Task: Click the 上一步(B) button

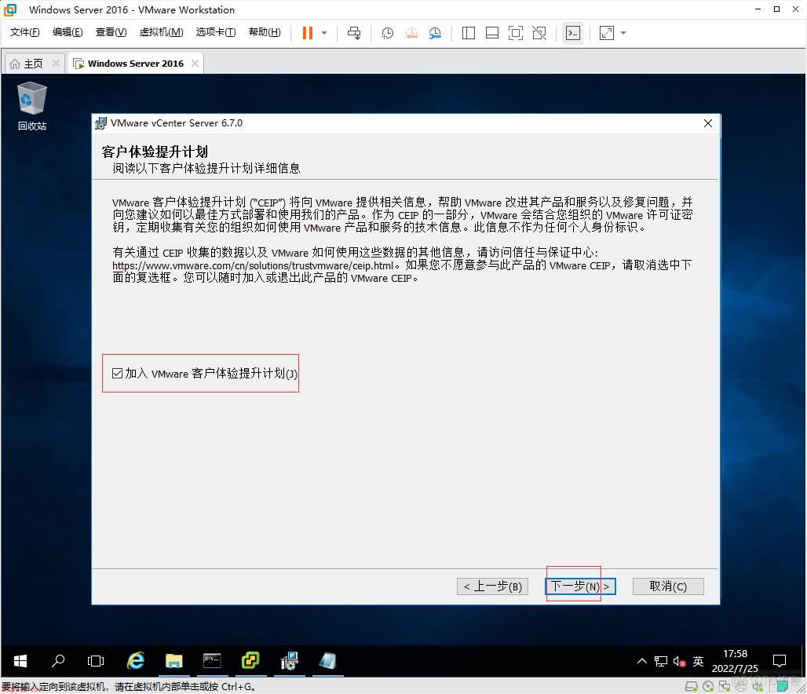Action: 492,586
